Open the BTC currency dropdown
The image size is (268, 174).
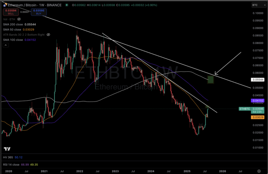[259, 5]
